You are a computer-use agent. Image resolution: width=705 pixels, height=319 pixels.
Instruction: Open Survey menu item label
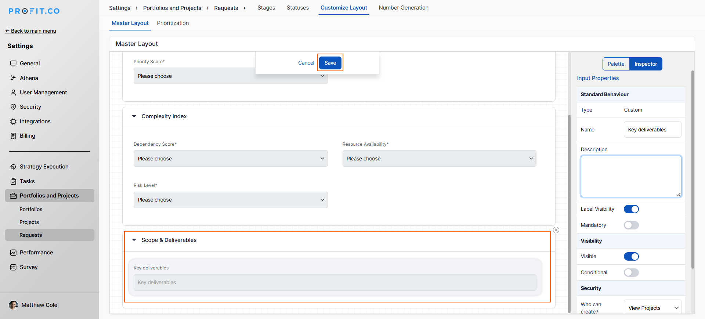[x=29, y=267]
